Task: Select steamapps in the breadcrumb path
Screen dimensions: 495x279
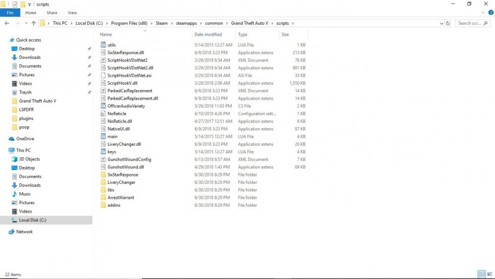Action: pyautogui.click(x=186, y=23)
